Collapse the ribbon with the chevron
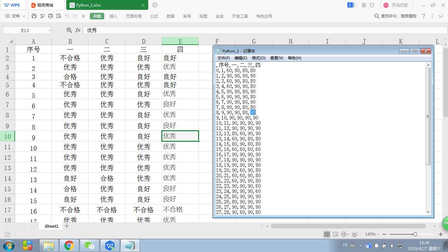This screenshot has height=252, width=448. [x=440, y=16]
